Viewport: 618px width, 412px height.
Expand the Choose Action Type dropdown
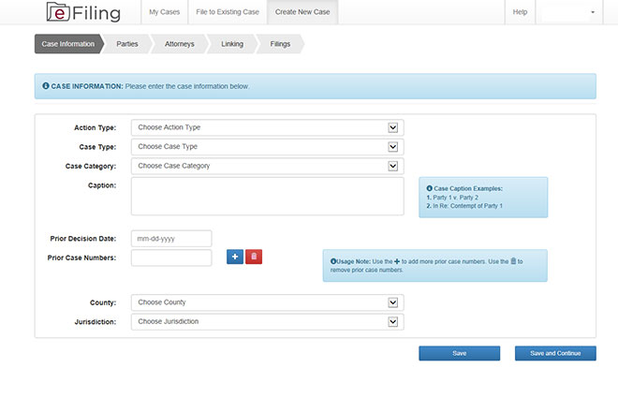267,127
